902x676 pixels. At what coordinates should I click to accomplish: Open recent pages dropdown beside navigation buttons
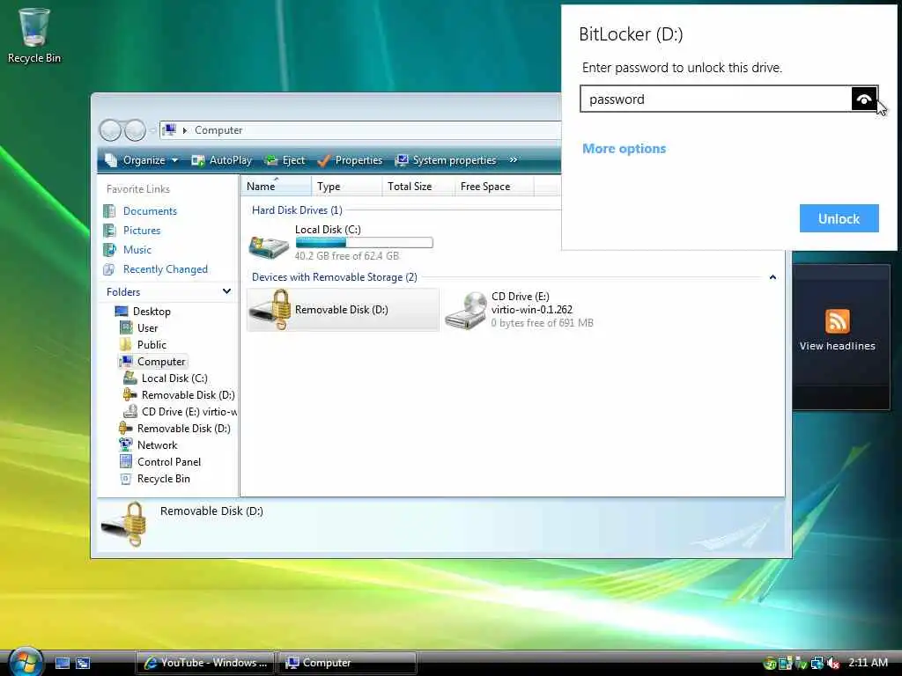coord(153,131)
